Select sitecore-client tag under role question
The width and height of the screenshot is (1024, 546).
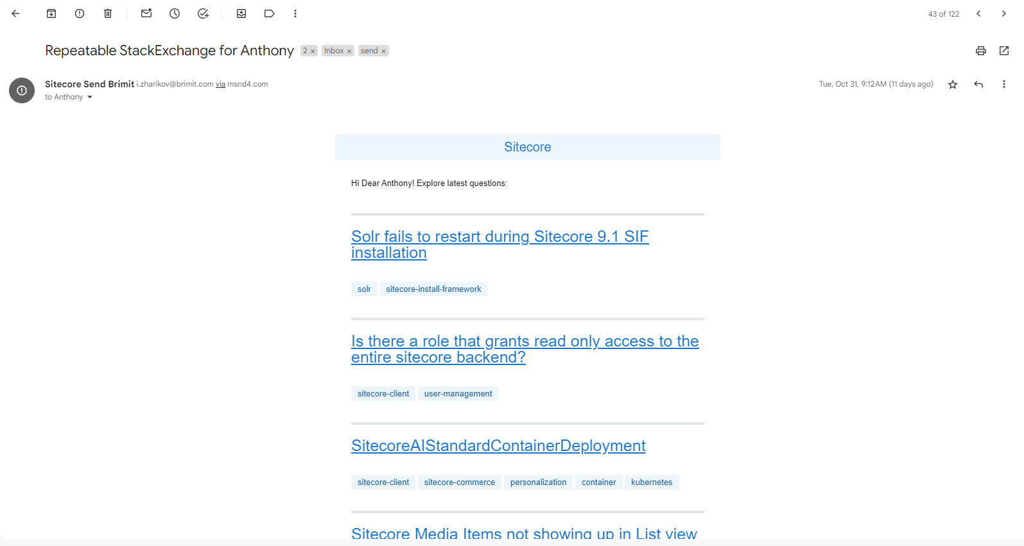point(383,394)
